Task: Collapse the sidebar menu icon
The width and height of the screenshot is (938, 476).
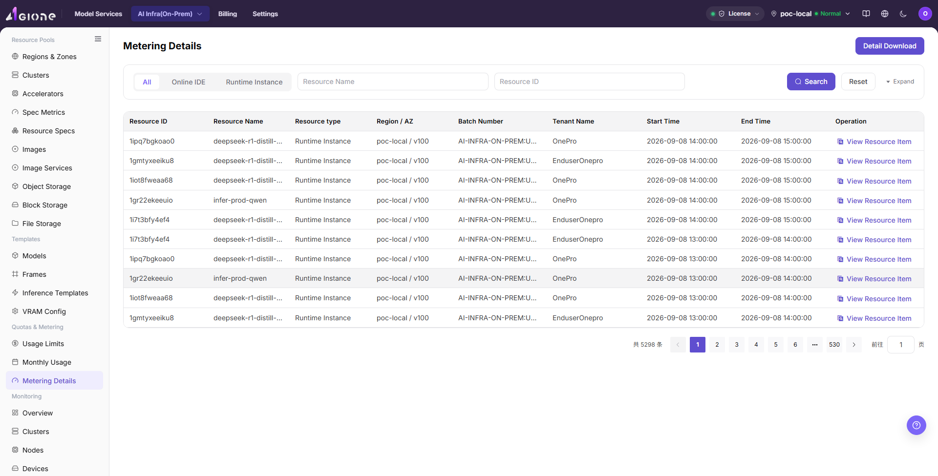Action: (x=98, y=39)
